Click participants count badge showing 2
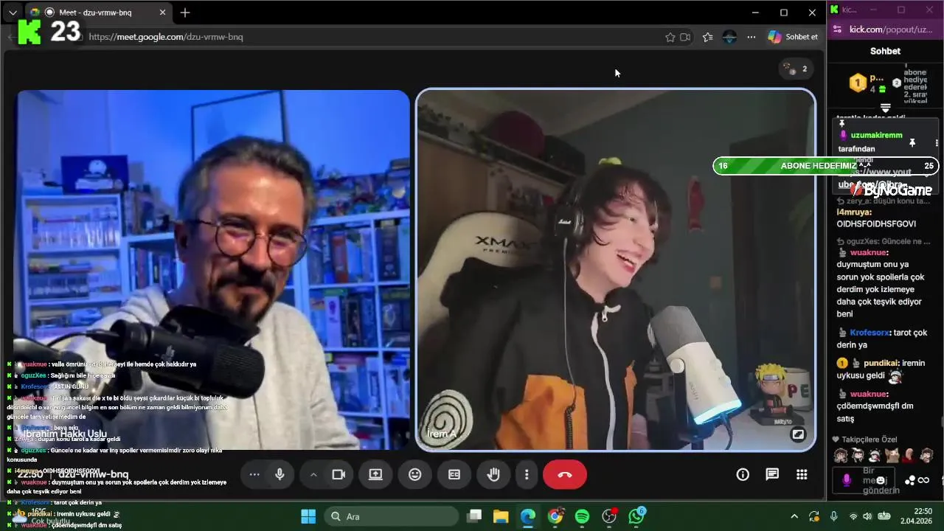This screenshot has width=944, height=531. click(796, 69)
